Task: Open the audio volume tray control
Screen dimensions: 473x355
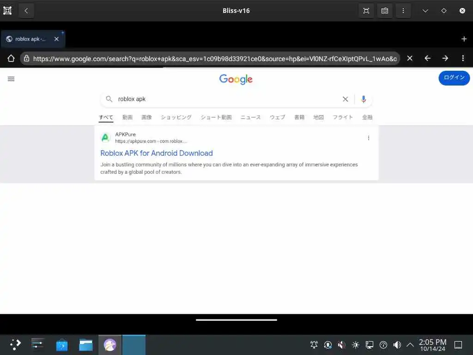Action: point(397,345)
